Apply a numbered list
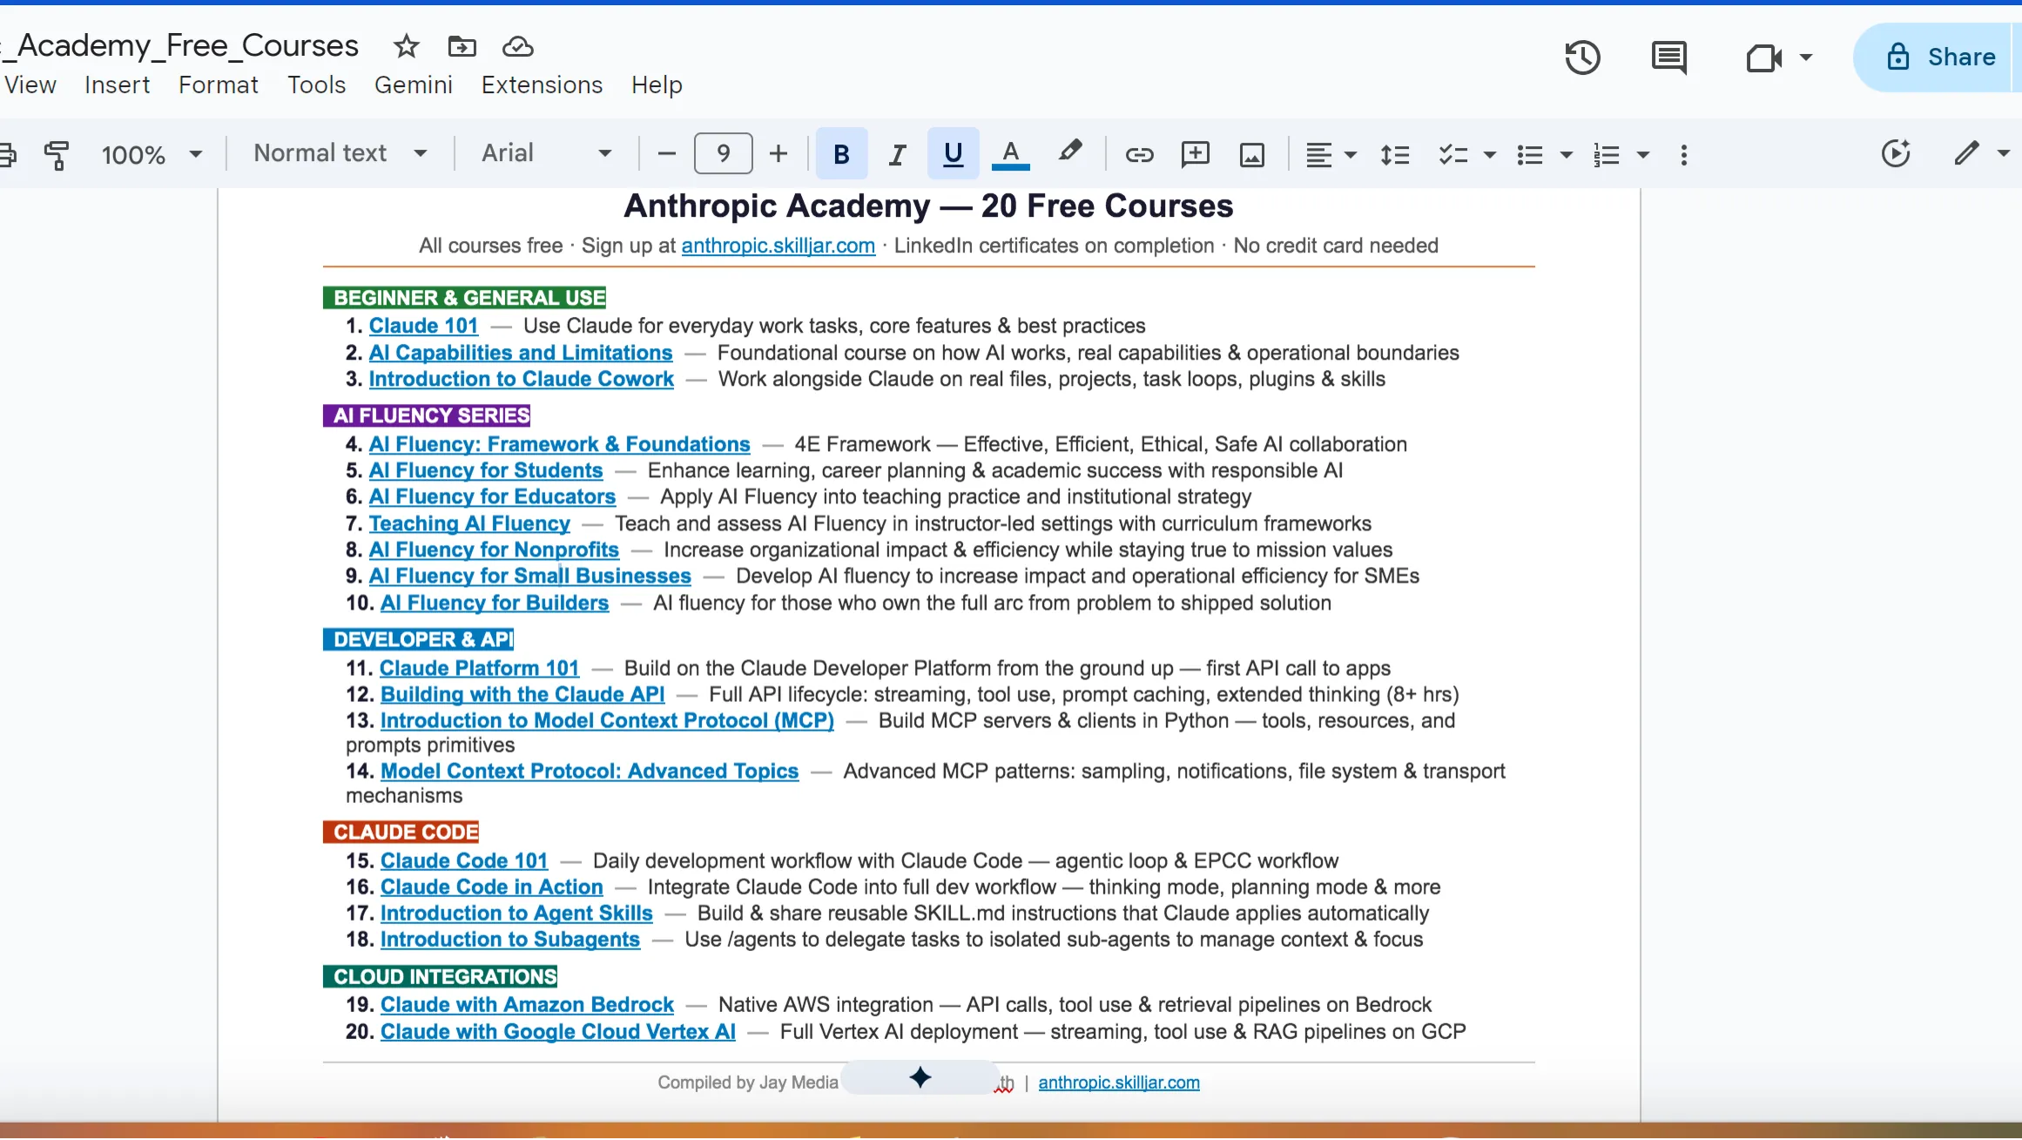Screen dimensions: 2022x1140 tap(1606, 155)
